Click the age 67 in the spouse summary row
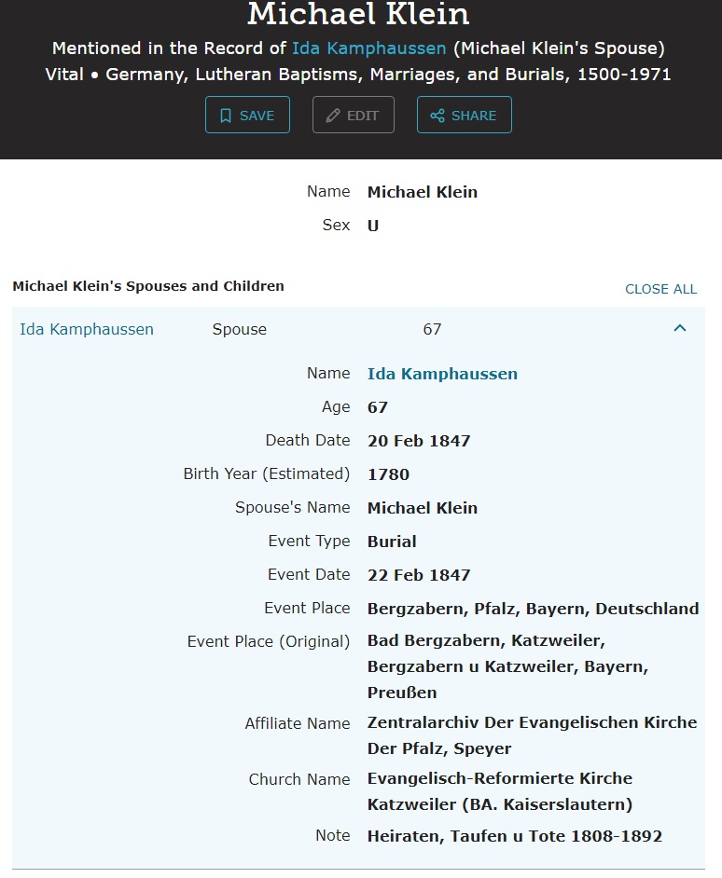The image size is (722, 878). click(x=432, y=329)
